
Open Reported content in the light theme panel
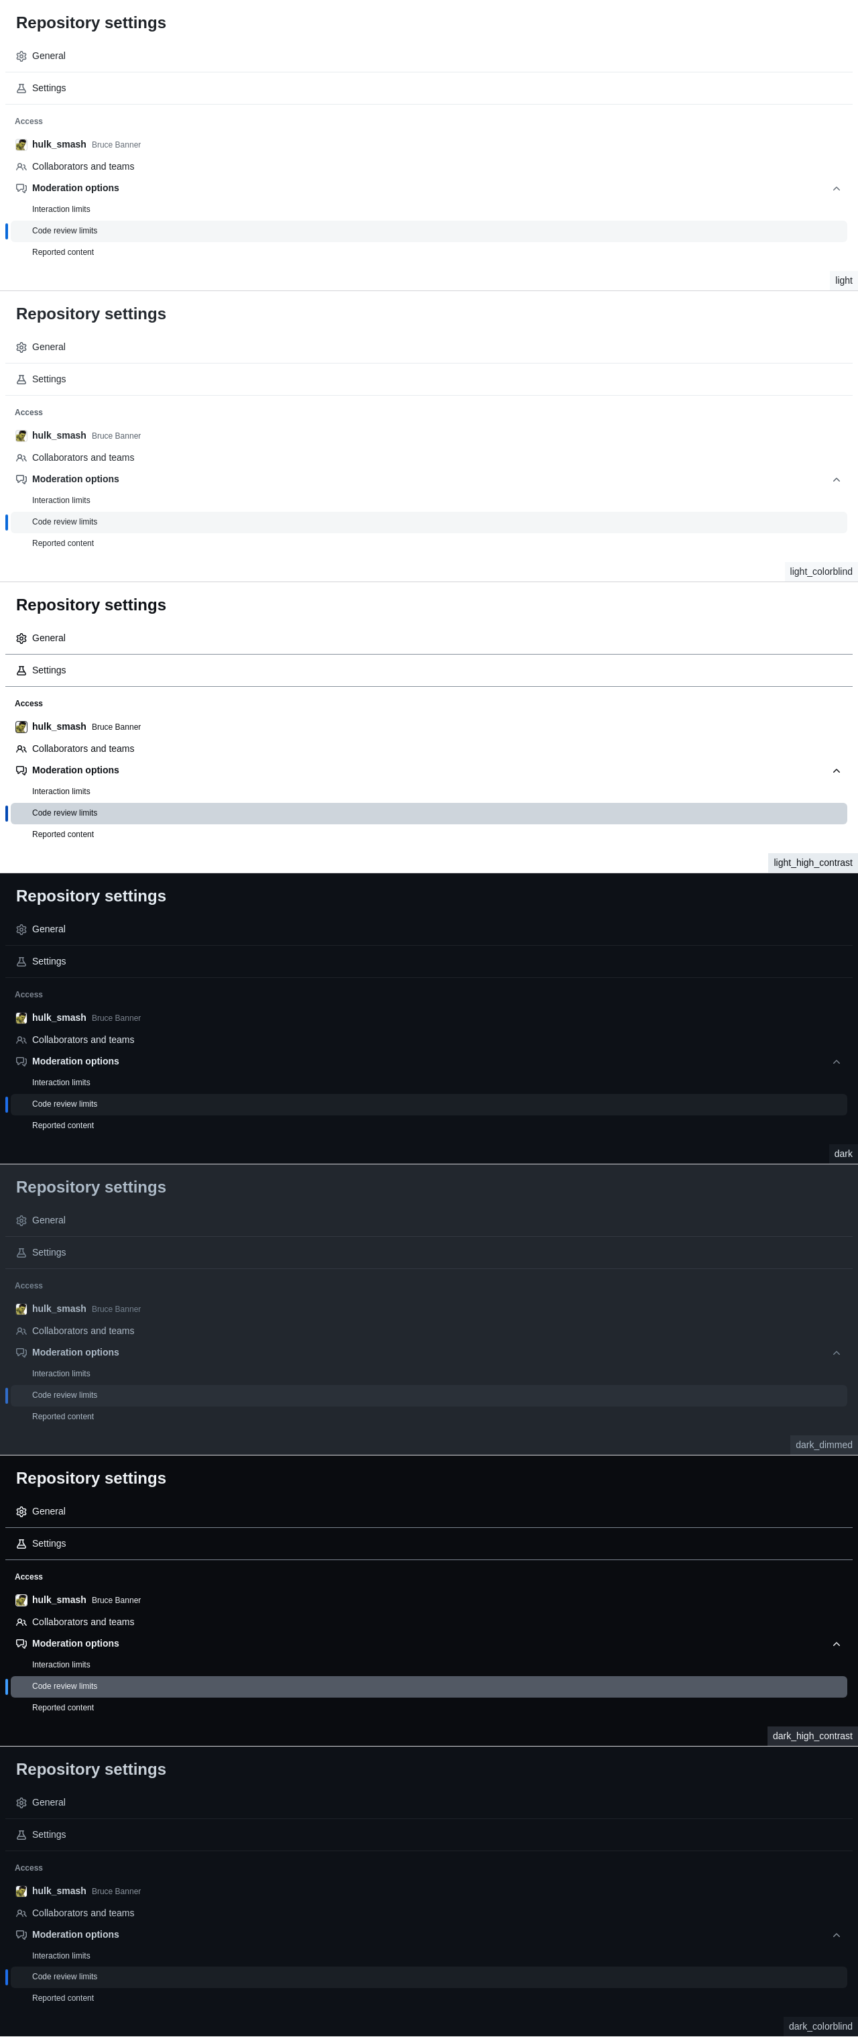click(x=429, y=252)
